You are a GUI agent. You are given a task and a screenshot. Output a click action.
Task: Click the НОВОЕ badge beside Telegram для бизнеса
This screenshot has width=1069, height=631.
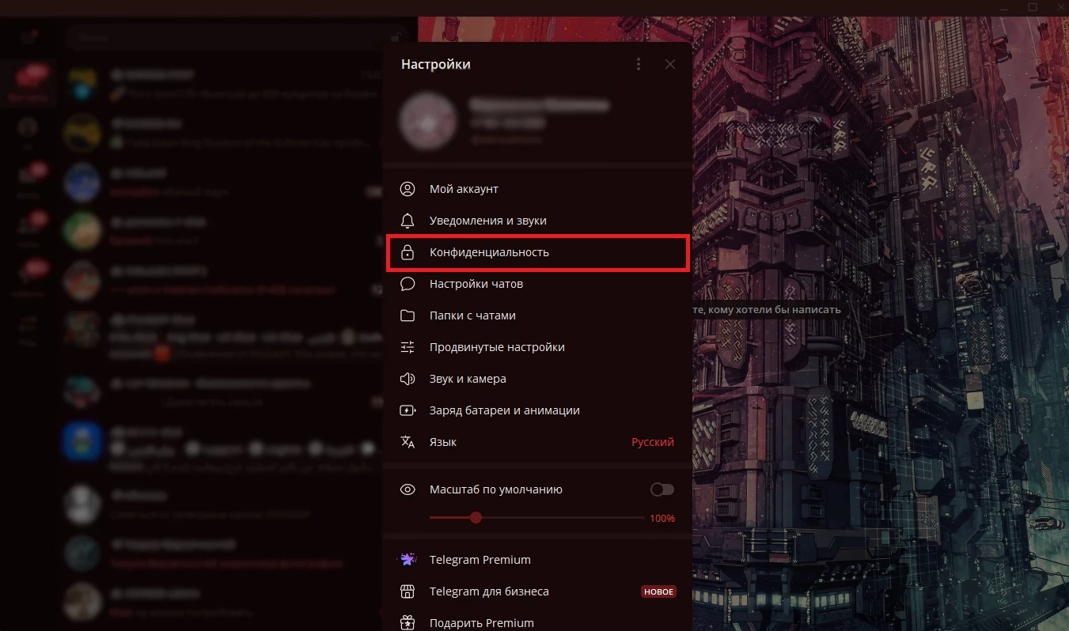point(658,591)
